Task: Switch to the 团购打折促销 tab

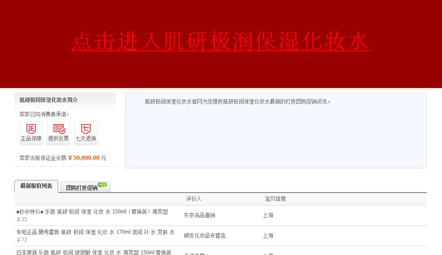Action: [82, 188]
